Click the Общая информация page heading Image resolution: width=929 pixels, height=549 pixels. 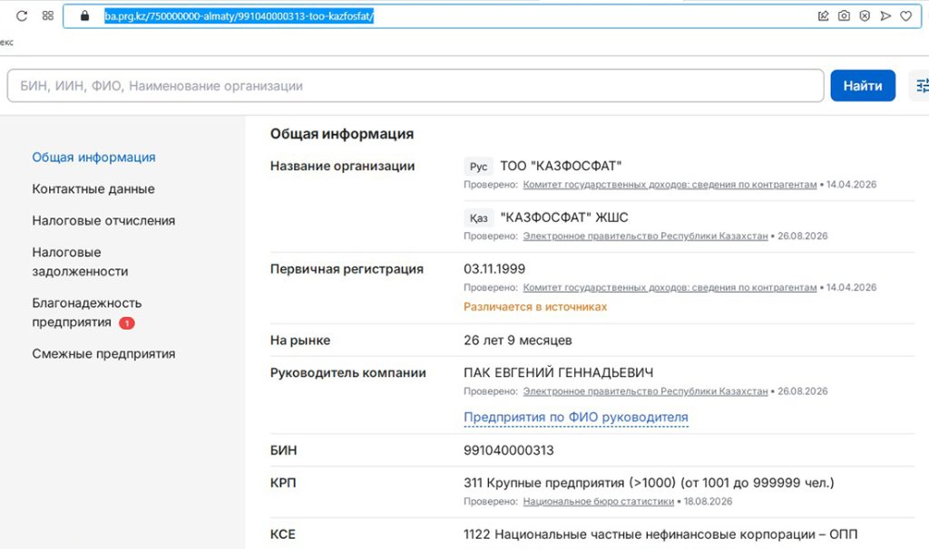(x=342, y=134)
